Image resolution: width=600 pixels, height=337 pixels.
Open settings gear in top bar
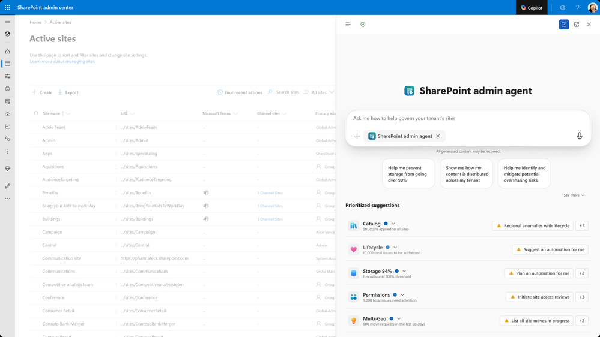click(563, 8)
